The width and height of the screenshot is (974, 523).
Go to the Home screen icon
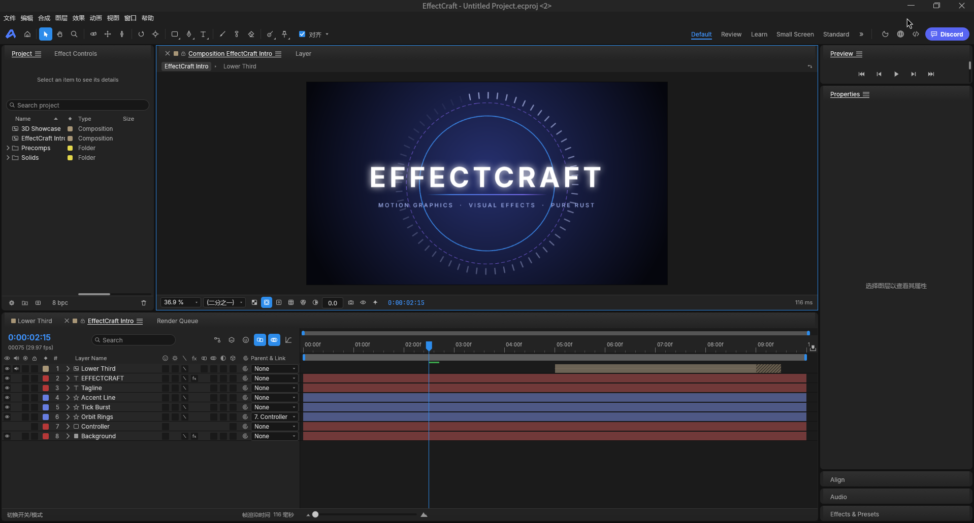[27, 34]
